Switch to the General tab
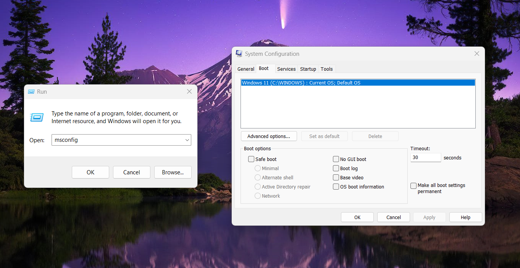Image resolution: width=520 pixels, height=268 pixels. pyautogui.click(x=245, y=69)
